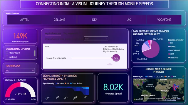Open the Terms link on the map

pyautogui.click(x=179, y=99)
